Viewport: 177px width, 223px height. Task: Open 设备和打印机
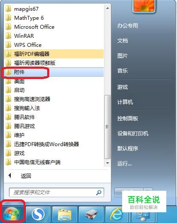[133, 133]
